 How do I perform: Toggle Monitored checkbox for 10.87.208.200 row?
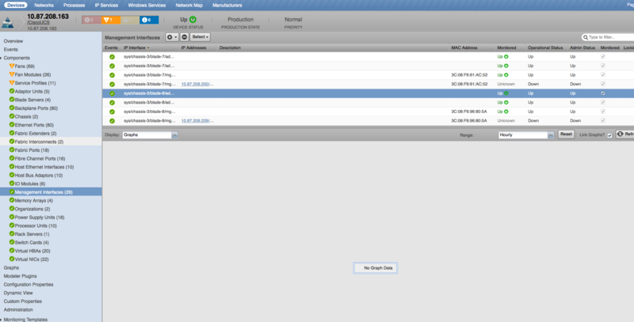603,84
